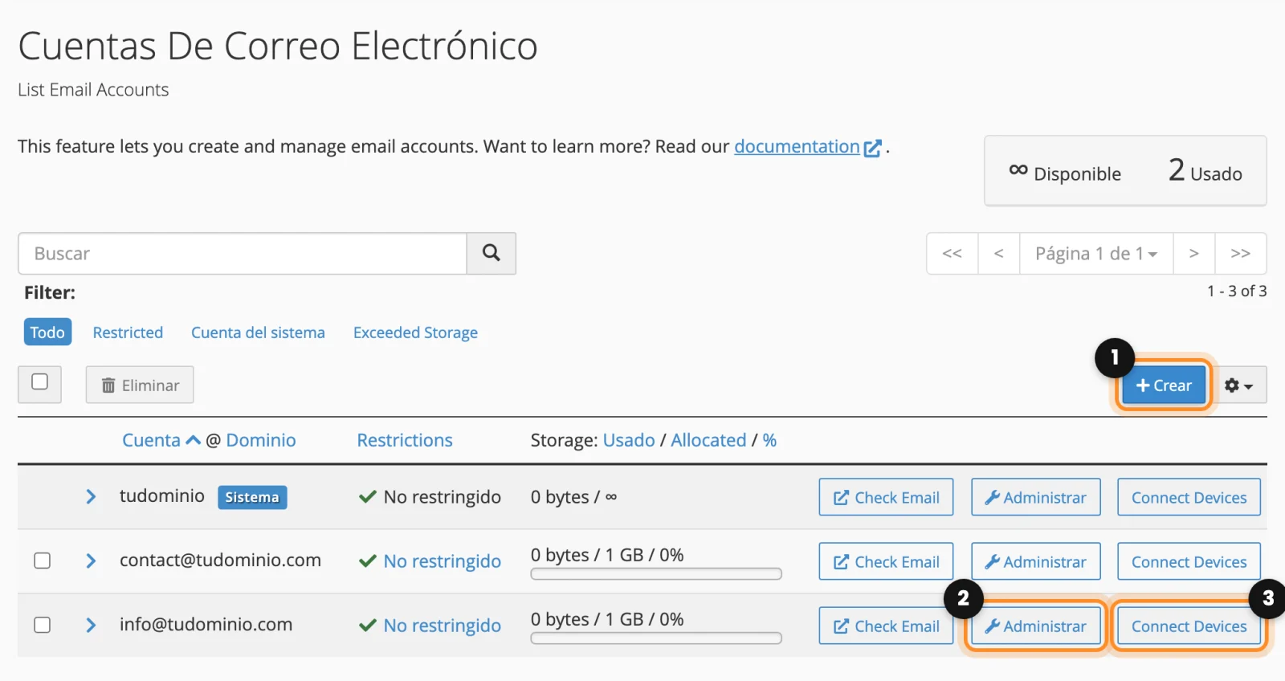The height and width of the screenshot is (681, 1285).
Task: Sort by the Dominio column header
Action: [261, 440]
